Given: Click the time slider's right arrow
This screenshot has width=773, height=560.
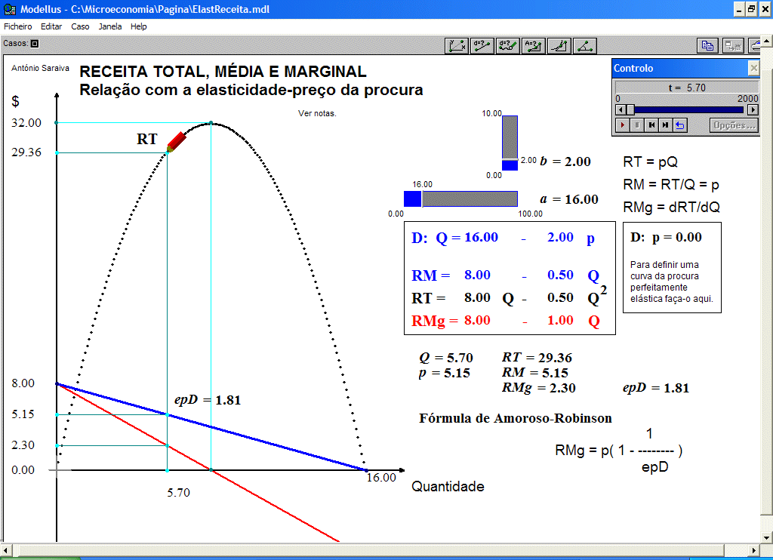Looking at the screenshot, I should tap(753, 109).
